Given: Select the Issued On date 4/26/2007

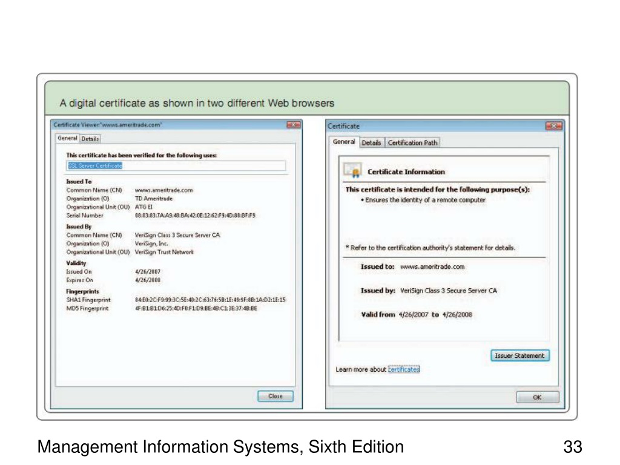Looking at the screenshot, I should tap(148, 272).
